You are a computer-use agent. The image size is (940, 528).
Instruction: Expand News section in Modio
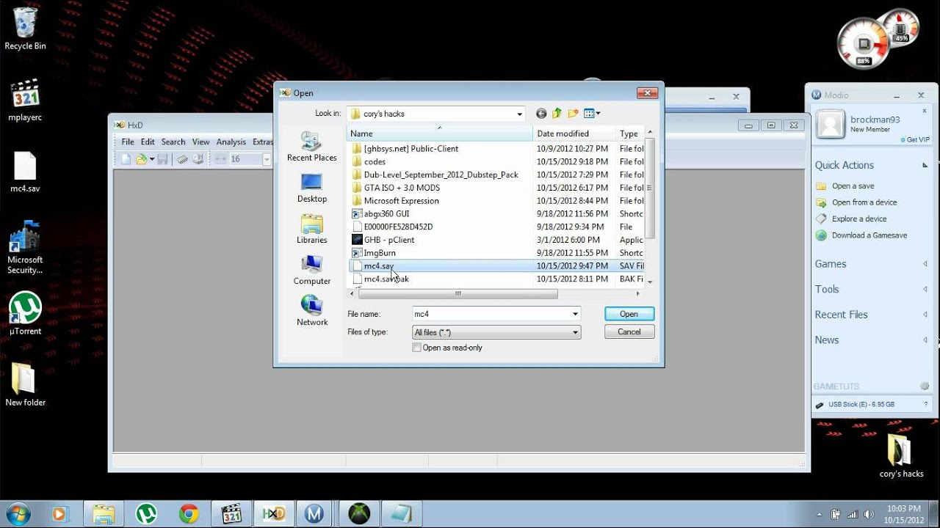[x=925, y=340]
